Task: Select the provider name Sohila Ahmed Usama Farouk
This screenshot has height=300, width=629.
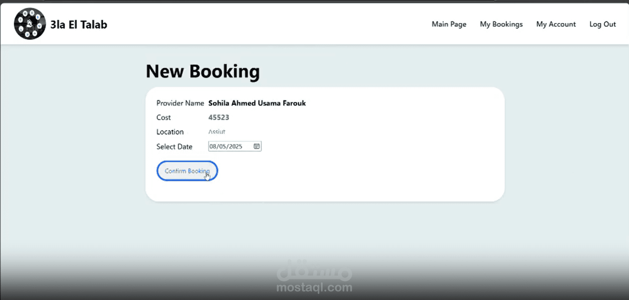Action: [257, 103]
